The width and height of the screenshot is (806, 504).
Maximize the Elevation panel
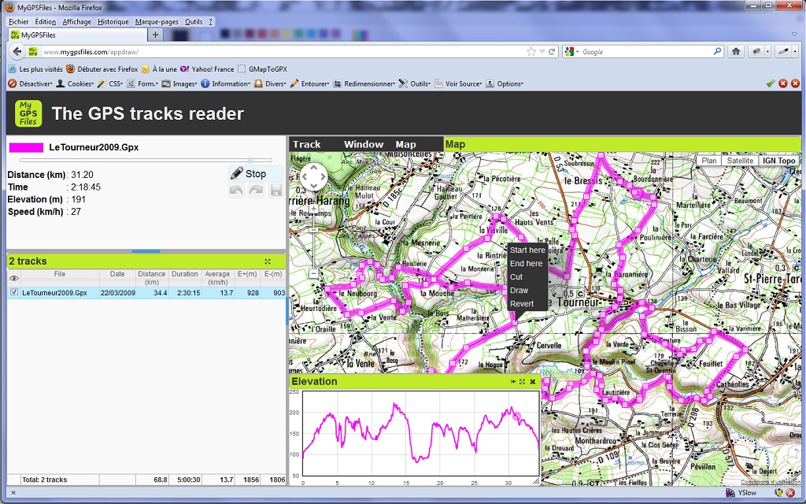coord(523,382)
